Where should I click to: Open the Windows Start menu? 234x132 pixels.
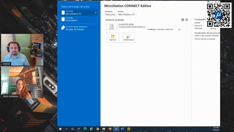click(60, 129)
